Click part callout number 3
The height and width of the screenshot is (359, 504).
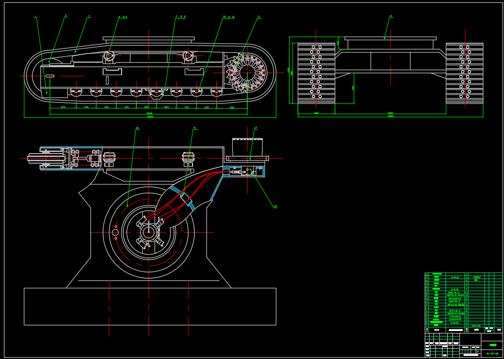(x=89, y=16)
